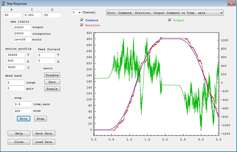Viewport: 237px width, 152px height.
Task: Focus the step time, secs field
Action: [x=22, y=104]
